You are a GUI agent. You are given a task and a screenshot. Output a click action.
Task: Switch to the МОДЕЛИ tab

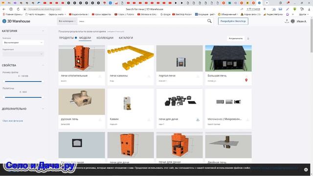click(x=85, y=38)
